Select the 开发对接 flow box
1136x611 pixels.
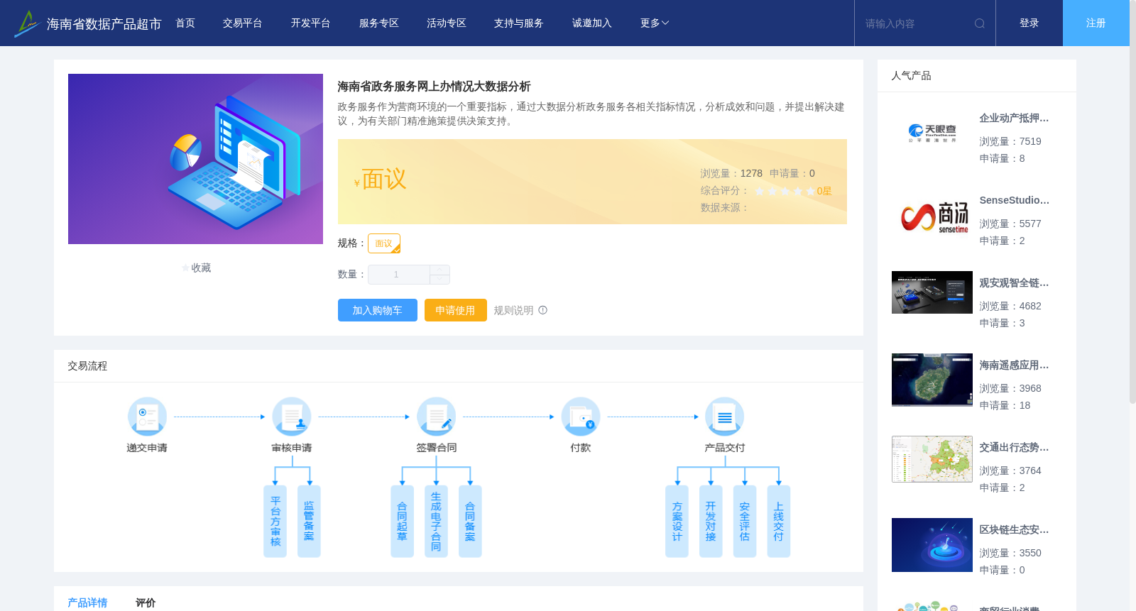point(711,522)
